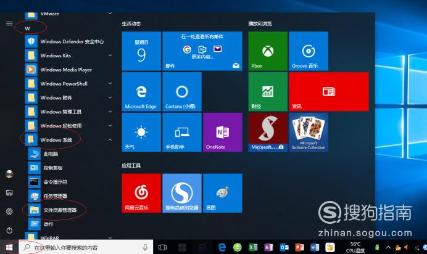Open the file explorer icon in Start sidebar

click(9, 193)
